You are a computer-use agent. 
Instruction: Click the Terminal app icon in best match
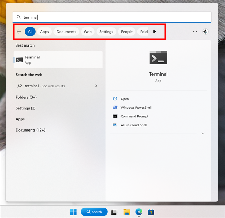(19, 60)
